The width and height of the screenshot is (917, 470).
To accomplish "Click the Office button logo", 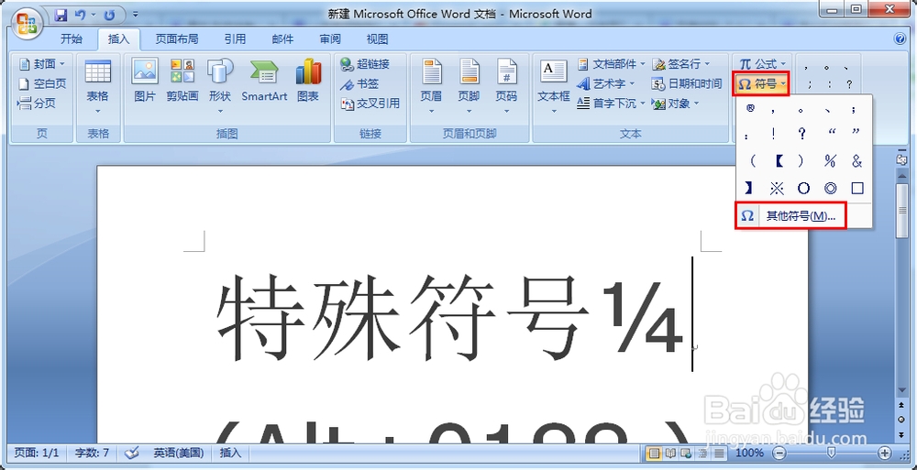I will coord(27,24).
